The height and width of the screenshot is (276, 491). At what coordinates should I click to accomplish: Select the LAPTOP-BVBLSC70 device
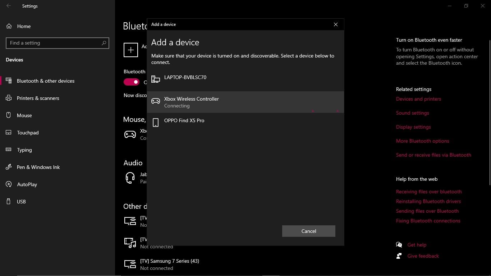coord(185,77)
